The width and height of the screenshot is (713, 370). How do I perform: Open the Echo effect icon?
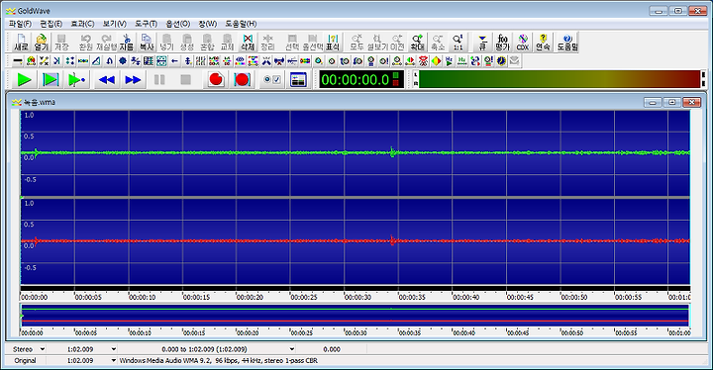[56, 60]
